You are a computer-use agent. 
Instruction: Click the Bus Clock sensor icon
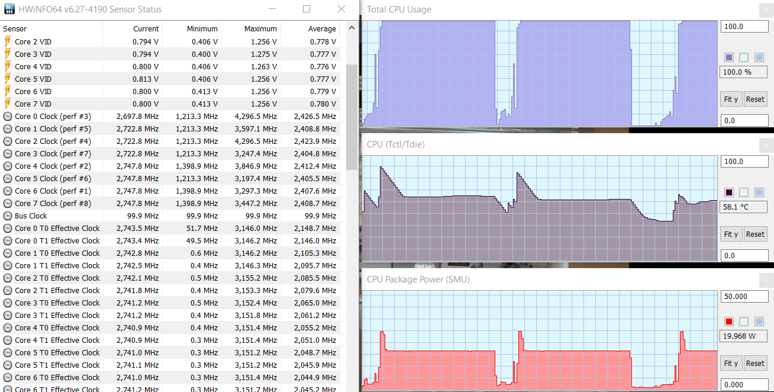pos(8,216)
